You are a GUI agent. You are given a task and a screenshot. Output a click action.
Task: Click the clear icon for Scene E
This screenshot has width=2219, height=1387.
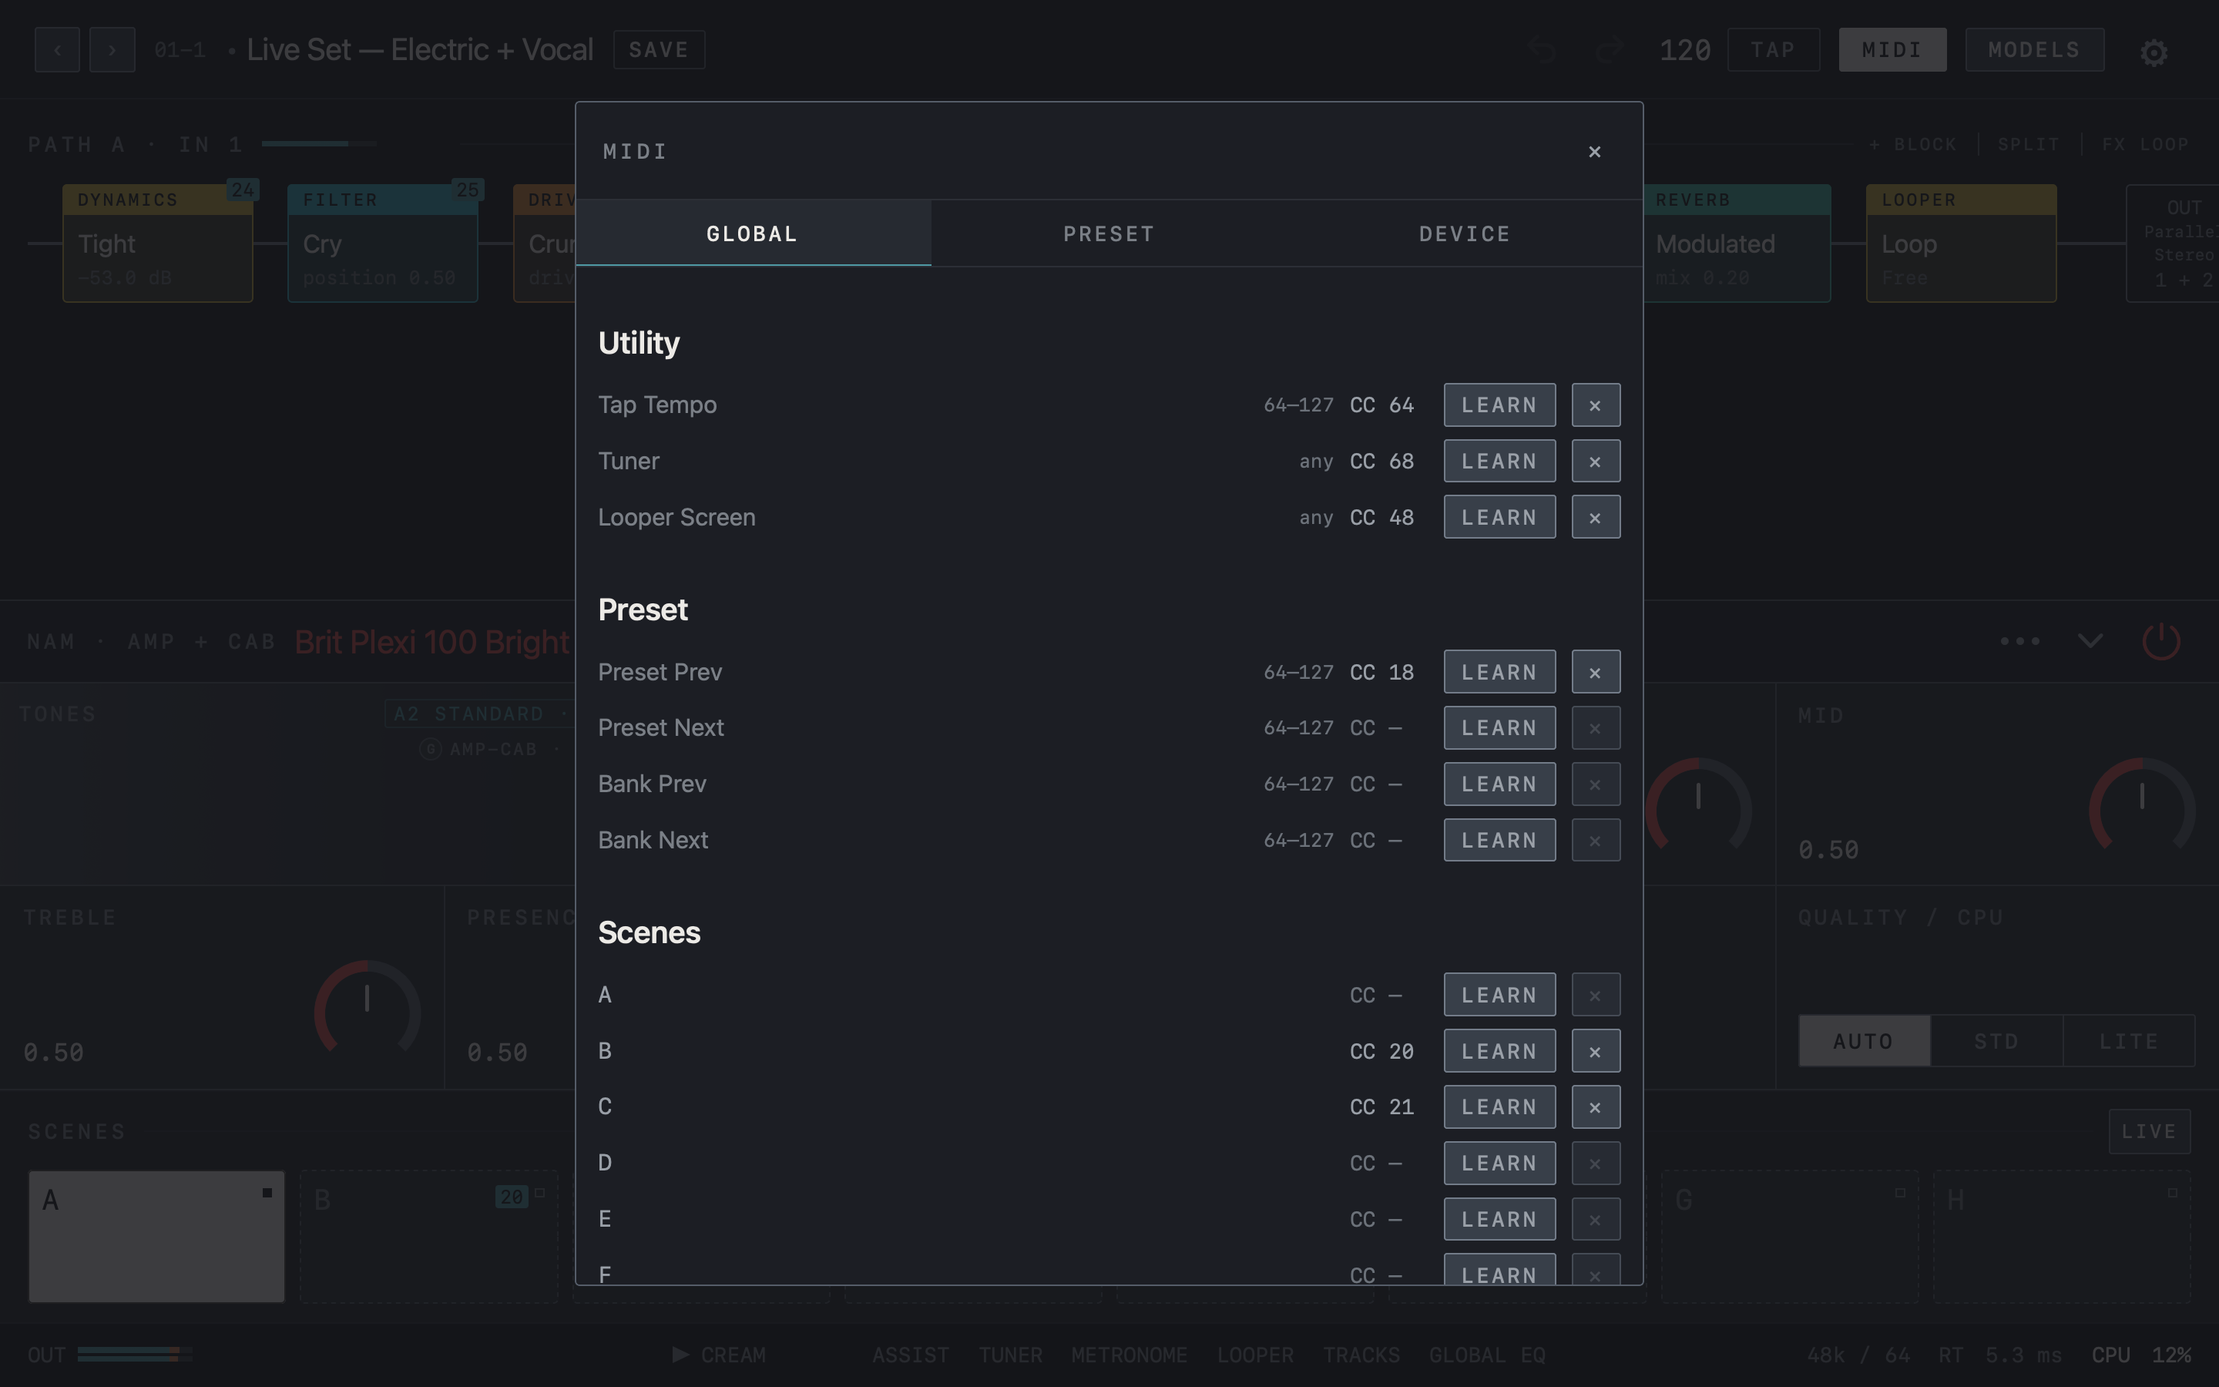(1596, 1219)
